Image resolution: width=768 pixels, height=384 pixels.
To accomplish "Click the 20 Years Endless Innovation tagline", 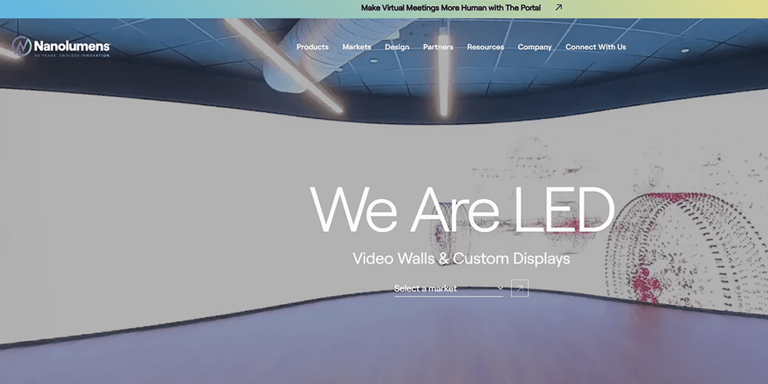I will click(72, 55).
